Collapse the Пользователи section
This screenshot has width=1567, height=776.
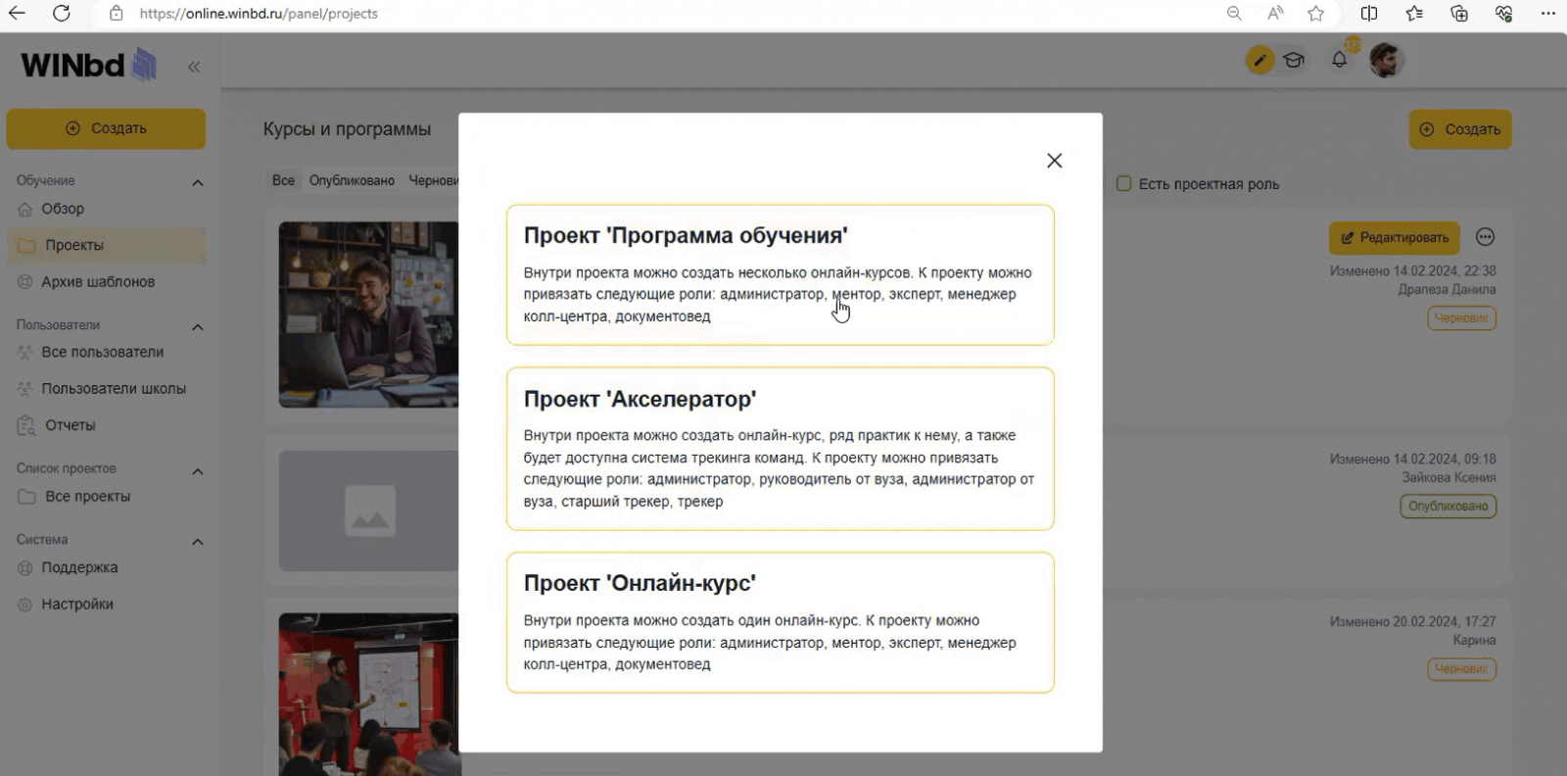pos(198,326)
